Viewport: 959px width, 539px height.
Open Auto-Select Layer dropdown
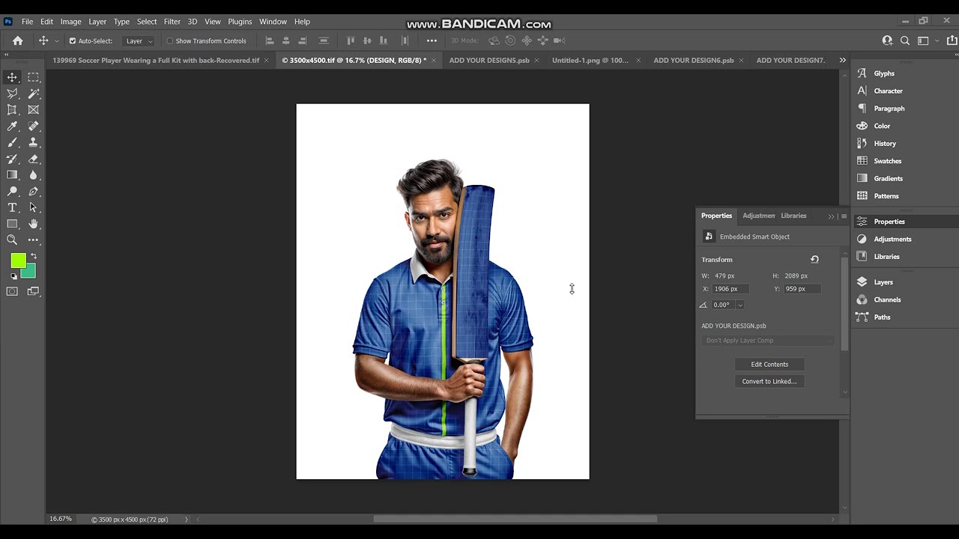[x=139, y=41]
